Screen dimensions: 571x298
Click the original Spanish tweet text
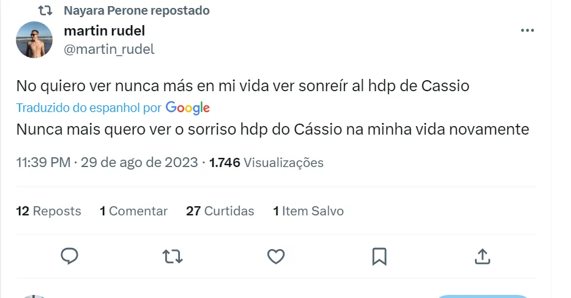pos(242,86)
